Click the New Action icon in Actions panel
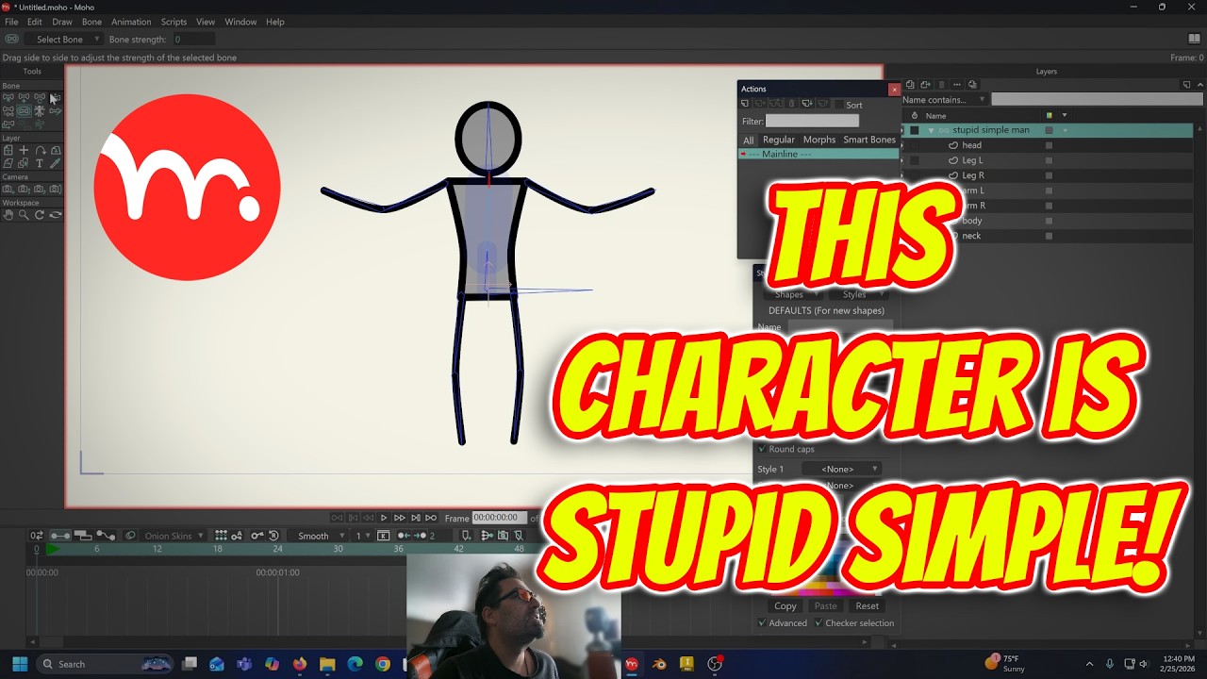This screenshot has width=1207, height=679. coord(745,104)
